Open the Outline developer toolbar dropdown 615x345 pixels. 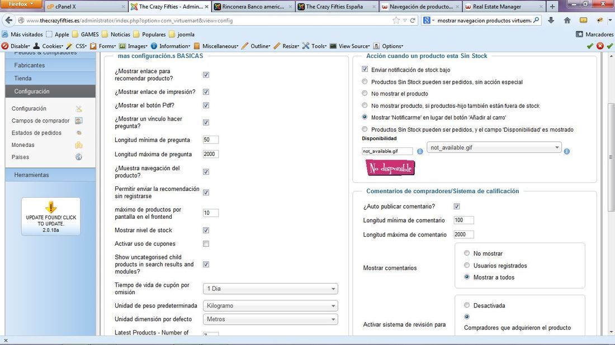tap(256, 46)
